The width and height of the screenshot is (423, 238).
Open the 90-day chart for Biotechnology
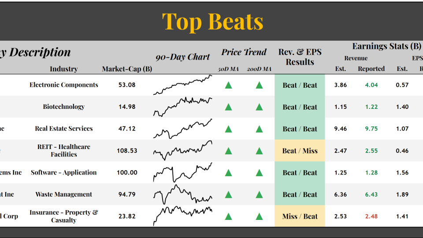tap(182, 107)
